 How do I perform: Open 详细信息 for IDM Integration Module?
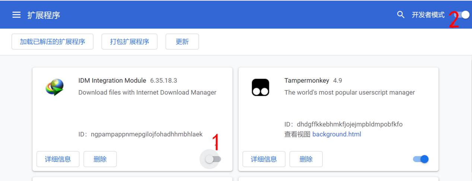[58, 159]
